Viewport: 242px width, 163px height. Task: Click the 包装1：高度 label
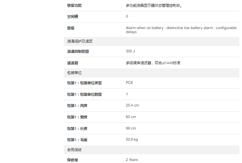click(77, 106)
